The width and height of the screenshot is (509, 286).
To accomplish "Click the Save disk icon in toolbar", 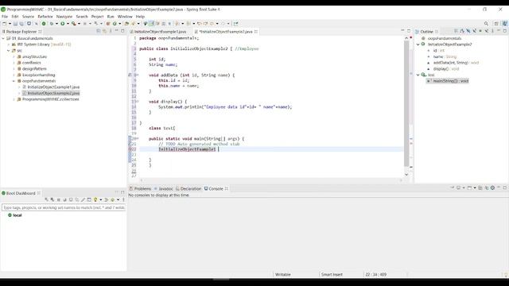I will 15,24.
